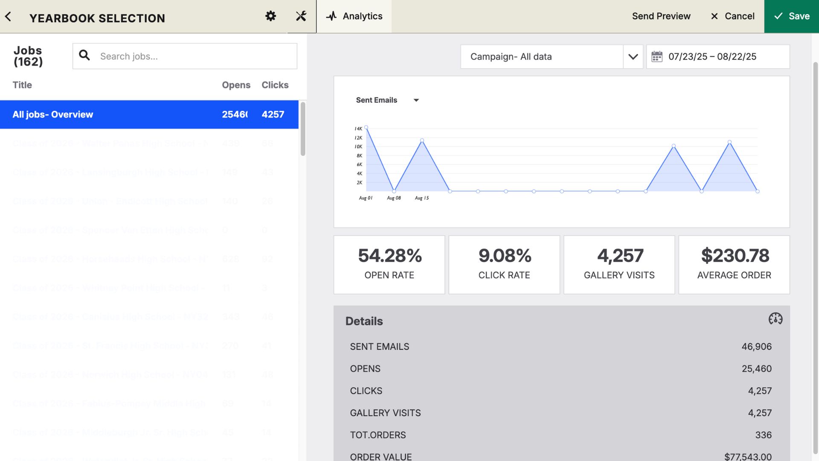Click the jobs list scrollbar thumb

tap(303, 128)
